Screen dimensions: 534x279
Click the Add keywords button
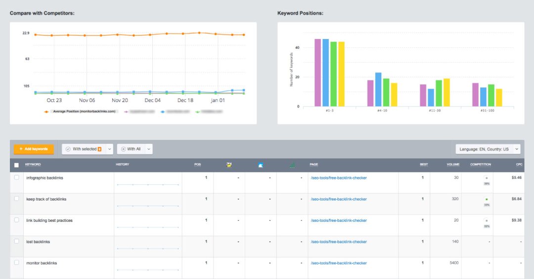[x=34, y=149]
